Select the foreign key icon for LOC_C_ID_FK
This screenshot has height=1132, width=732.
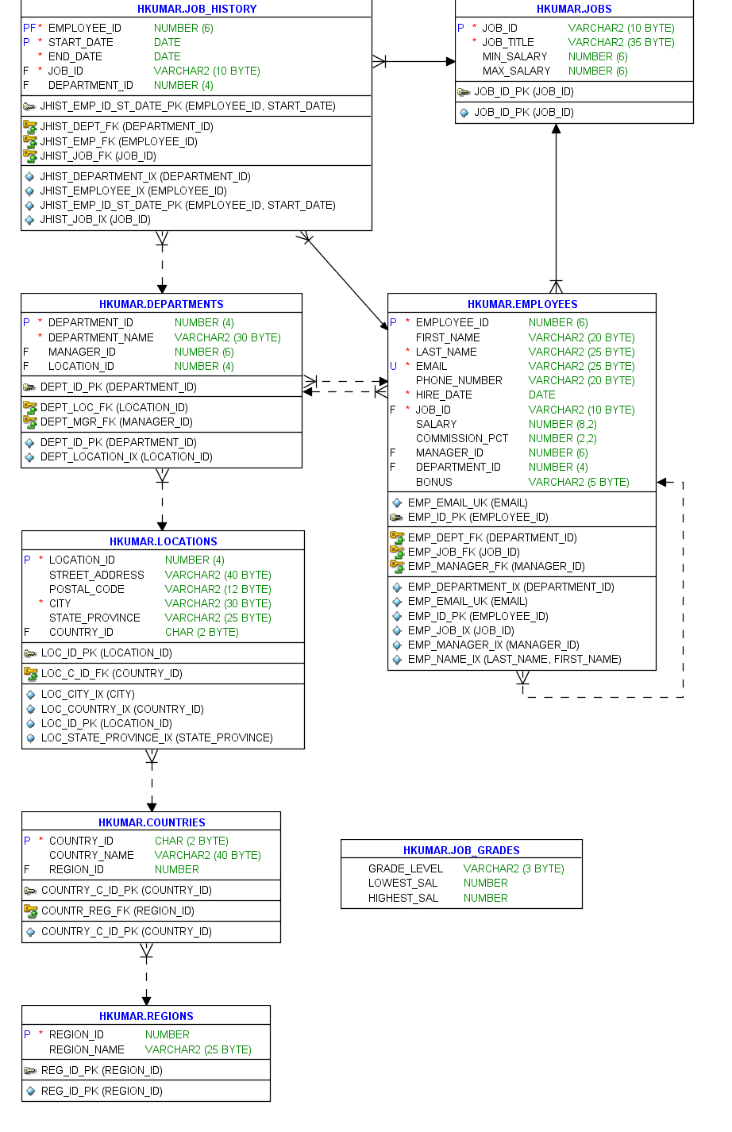pyautogui.click(x=29, y=672)
